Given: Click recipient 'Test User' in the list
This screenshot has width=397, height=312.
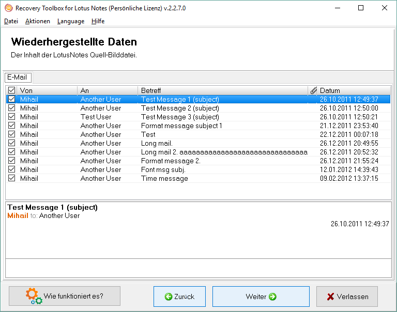Looking at the screenshot, I should coord(96,117).
